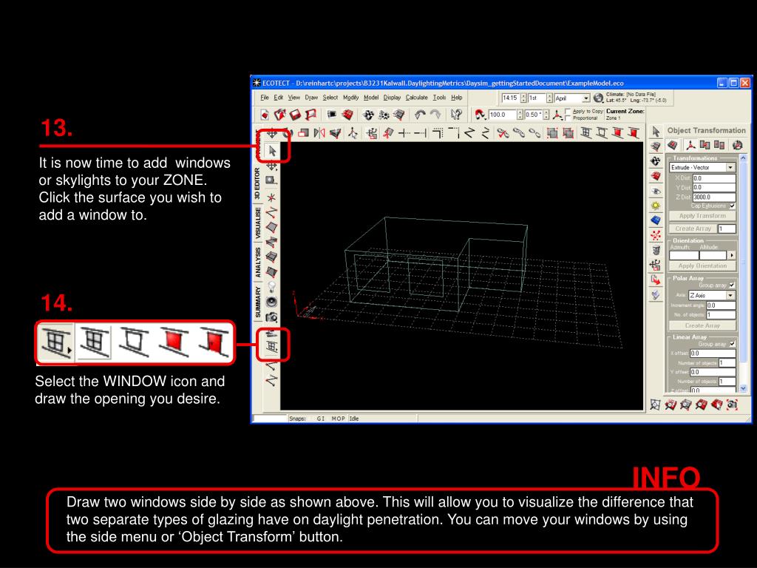The width and height of the screenshot is (757, 568).
Task: Click the globe climate icon
Action: tap(598, 98)
